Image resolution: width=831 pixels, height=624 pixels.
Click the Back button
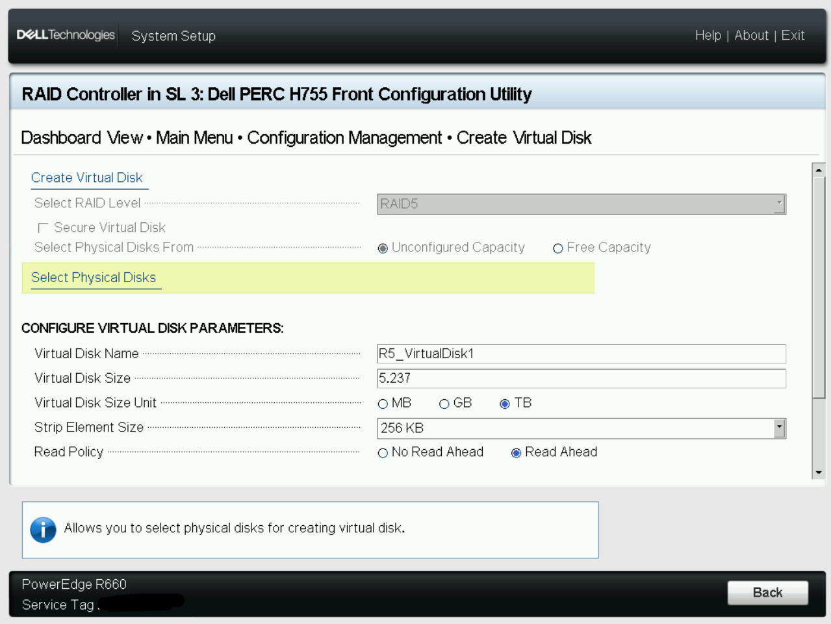point(768,593)
